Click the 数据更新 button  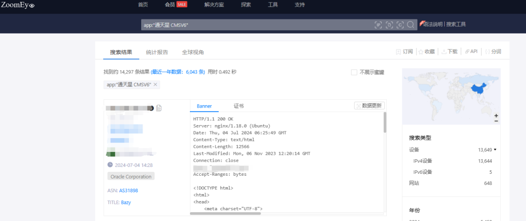369,106
